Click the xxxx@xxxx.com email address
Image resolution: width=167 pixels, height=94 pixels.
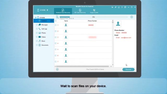pyautogui.click(x=126, y=38)
